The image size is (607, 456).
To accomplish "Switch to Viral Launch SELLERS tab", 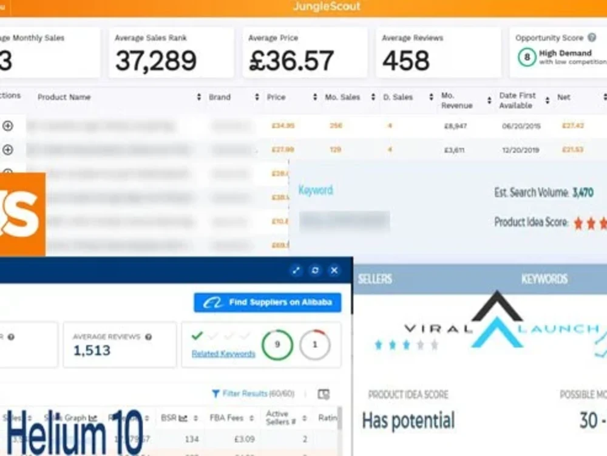I will click(375, 279).
